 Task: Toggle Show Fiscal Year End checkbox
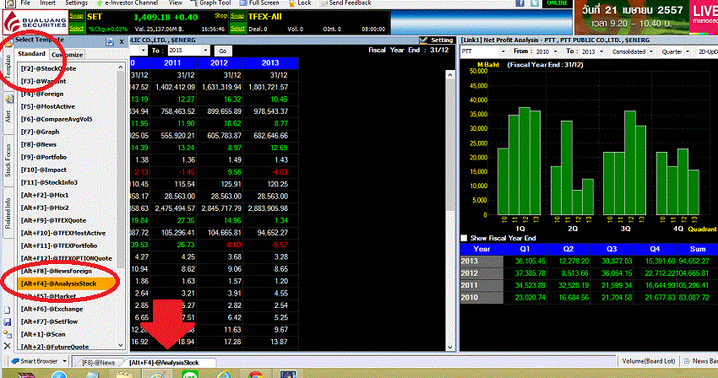pyautogui.click(x=464, y=238)
